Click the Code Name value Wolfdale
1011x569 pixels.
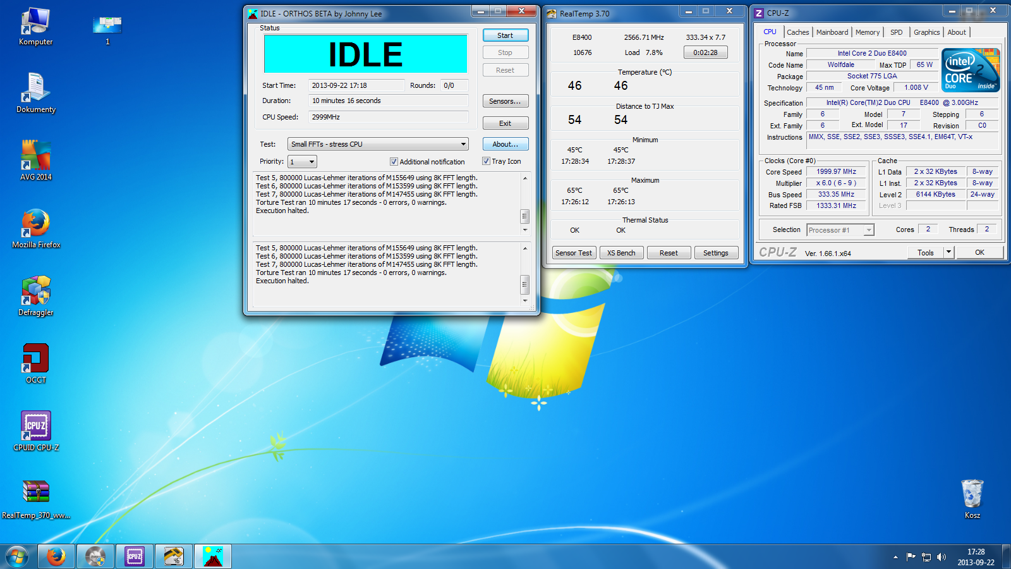coord(840,64)
